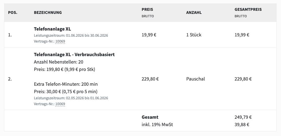Open contract number 10069 link in position 1
The height and width of the screenshot is (136, 281).
(60, 41)
